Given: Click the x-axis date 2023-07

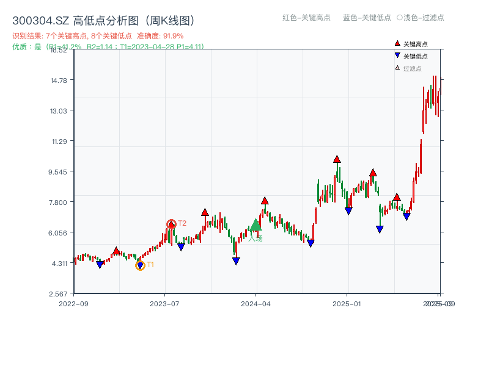Looking at the screenshot, I should click(164, 304).
